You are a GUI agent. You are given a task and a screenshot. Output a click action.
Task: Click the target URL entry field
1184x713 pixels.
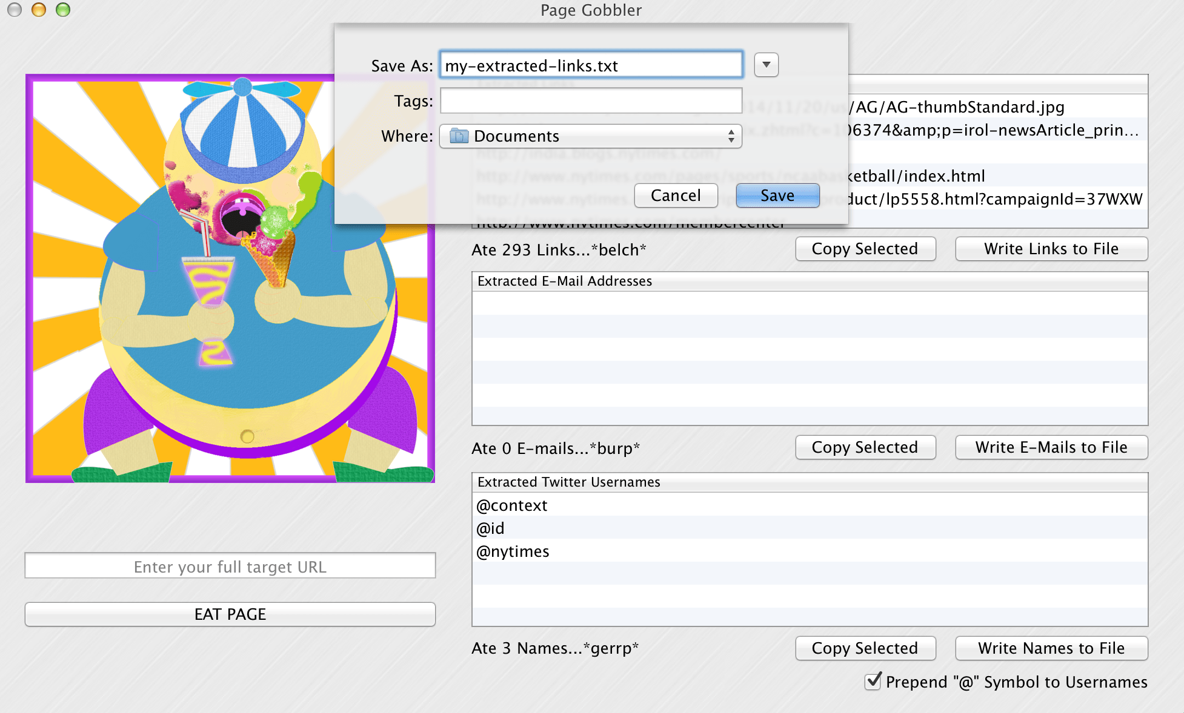(x=230, y=567)
